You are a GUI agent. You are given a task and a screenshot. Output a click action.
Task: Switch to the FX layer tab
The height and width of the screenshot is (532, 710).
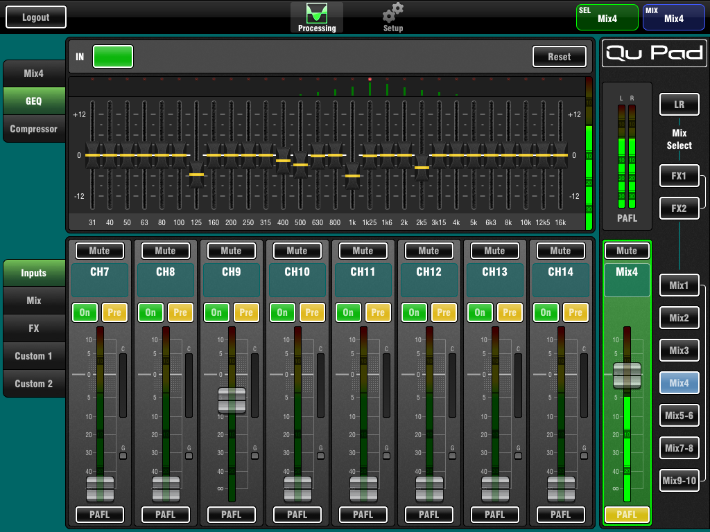pos(34,328)
